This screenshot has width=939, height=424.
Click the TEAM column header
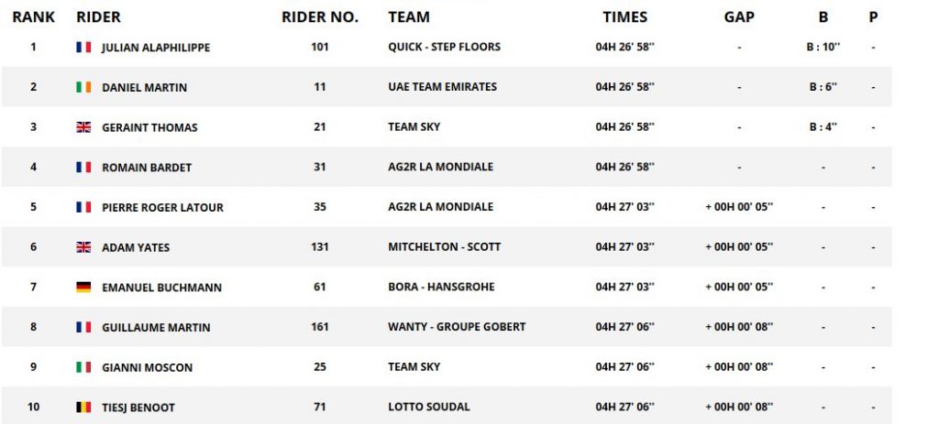409,17
